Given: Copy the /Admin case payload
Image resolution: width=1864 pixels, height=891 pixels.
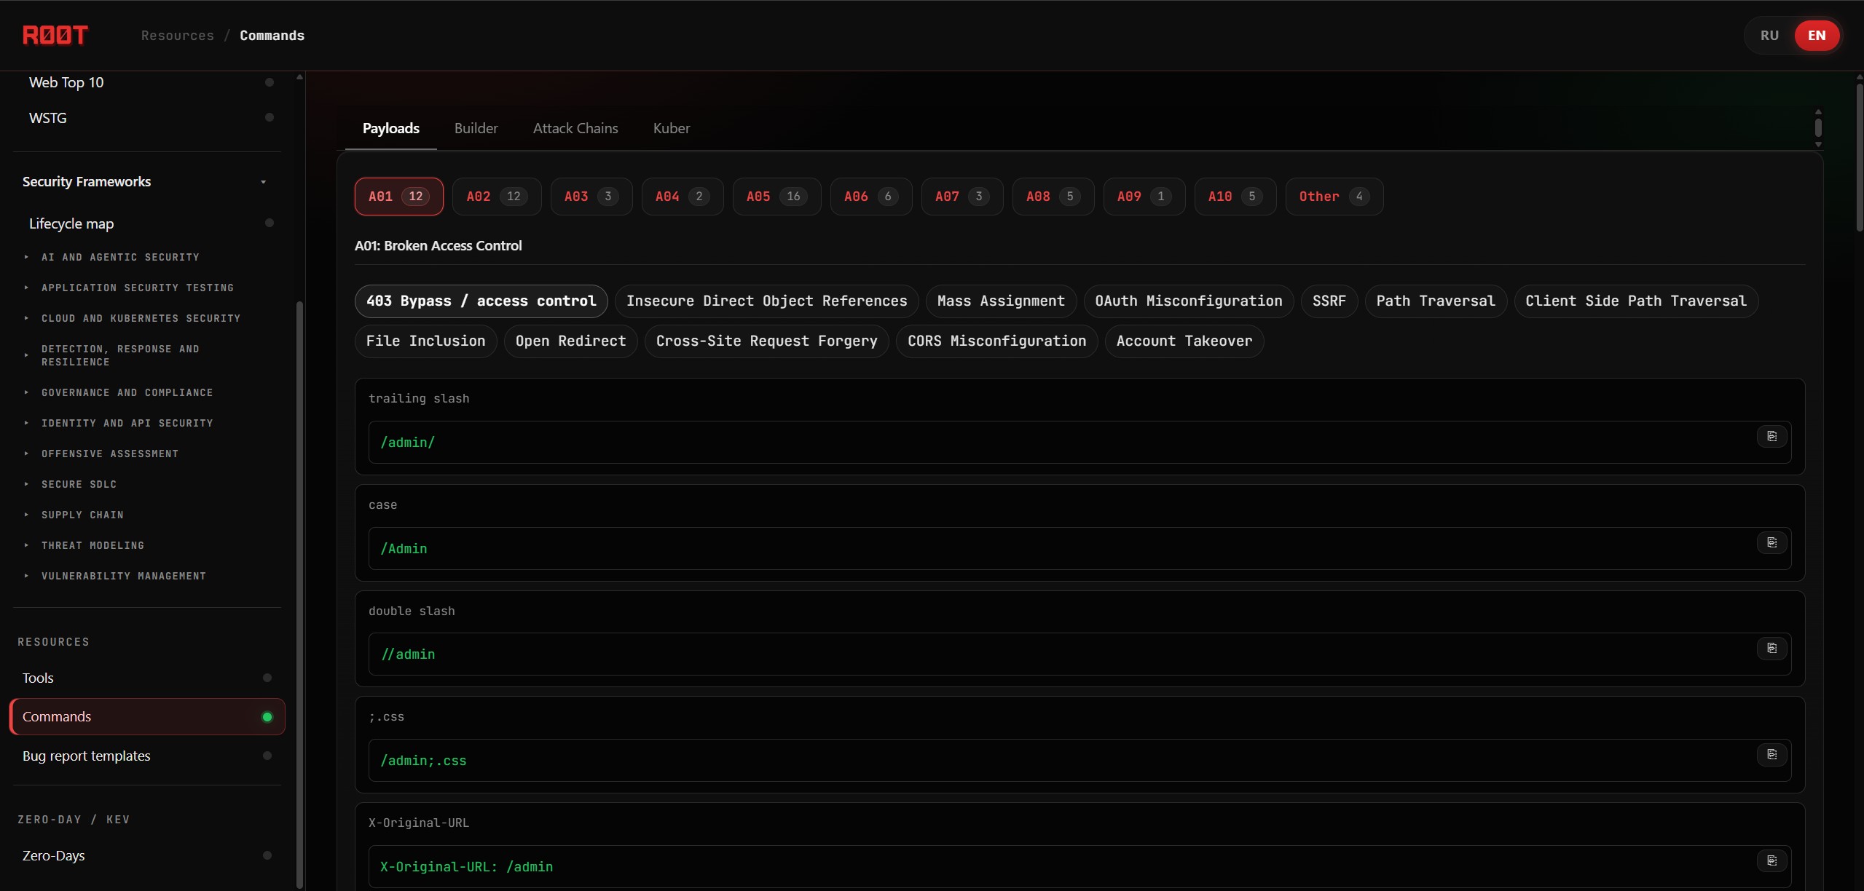Looking at the screenshot, I should click(1771, 543).
